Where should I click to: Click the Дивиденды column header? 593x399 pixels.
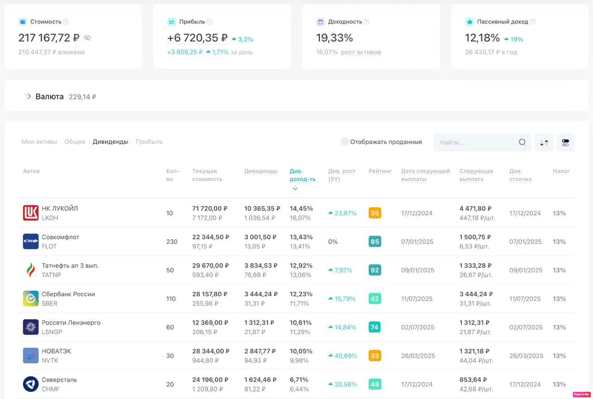coord(261,171)
